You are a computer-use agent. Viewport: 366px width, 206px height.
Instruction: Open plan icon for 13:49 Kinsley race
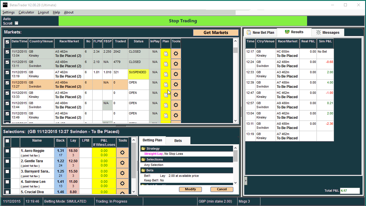pyautogui.click(x=166, y=116)
